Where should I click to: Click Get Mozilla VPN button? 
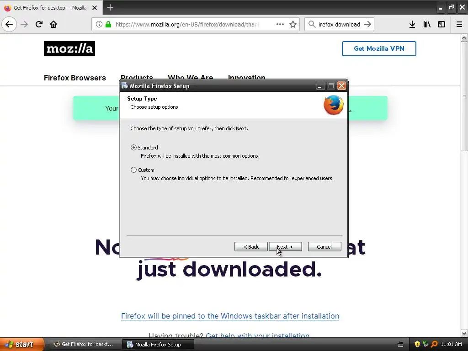pyautogui.click(x=379, y=48)
